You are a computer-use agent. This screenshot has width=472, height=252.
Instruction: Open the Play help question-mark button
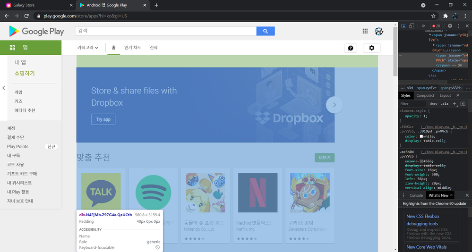point(351,48)
